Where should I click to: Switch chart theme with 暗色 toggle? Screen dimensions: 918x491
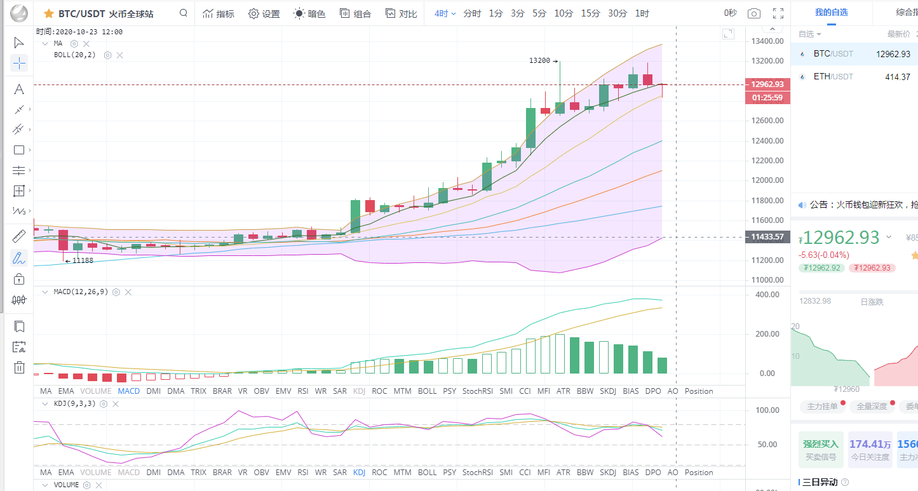[x=309, y=13]
